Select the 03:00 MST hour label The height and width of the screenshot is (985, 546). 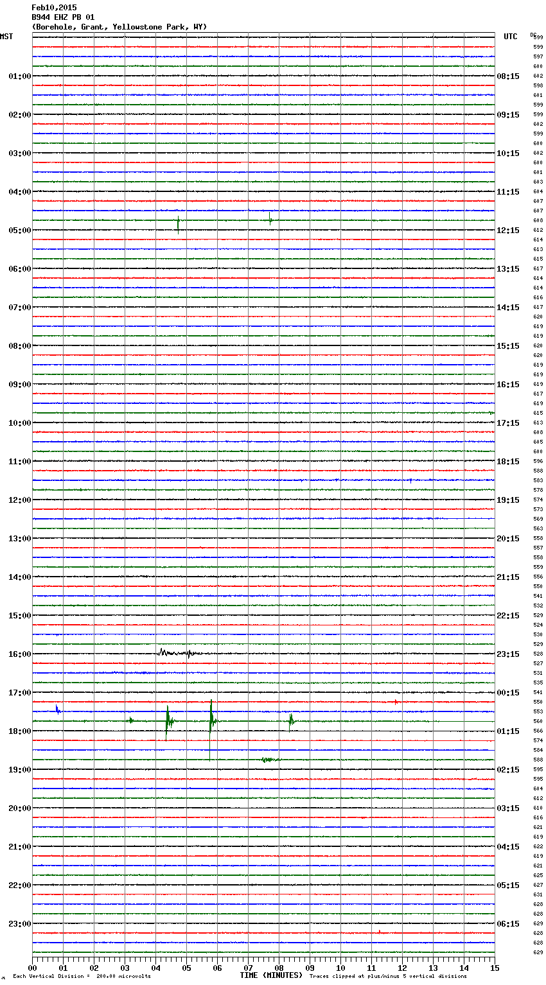coord(20,153)
